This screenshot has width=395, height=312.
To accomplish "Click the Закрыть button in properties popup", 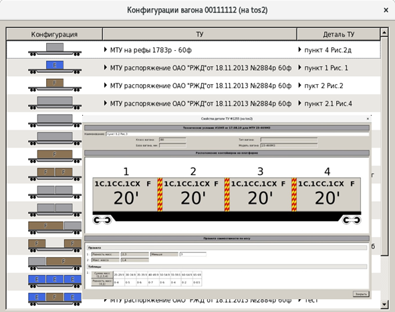I will 361,294.
